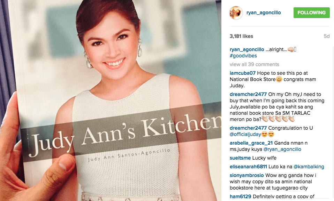
Task: Open the #goodvibes hashtag
Action: coord(243,56)
